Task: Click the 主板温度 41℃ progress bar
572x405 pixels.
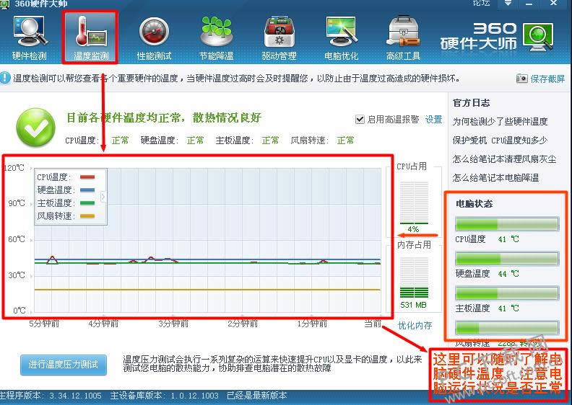Action: [507, 293]
